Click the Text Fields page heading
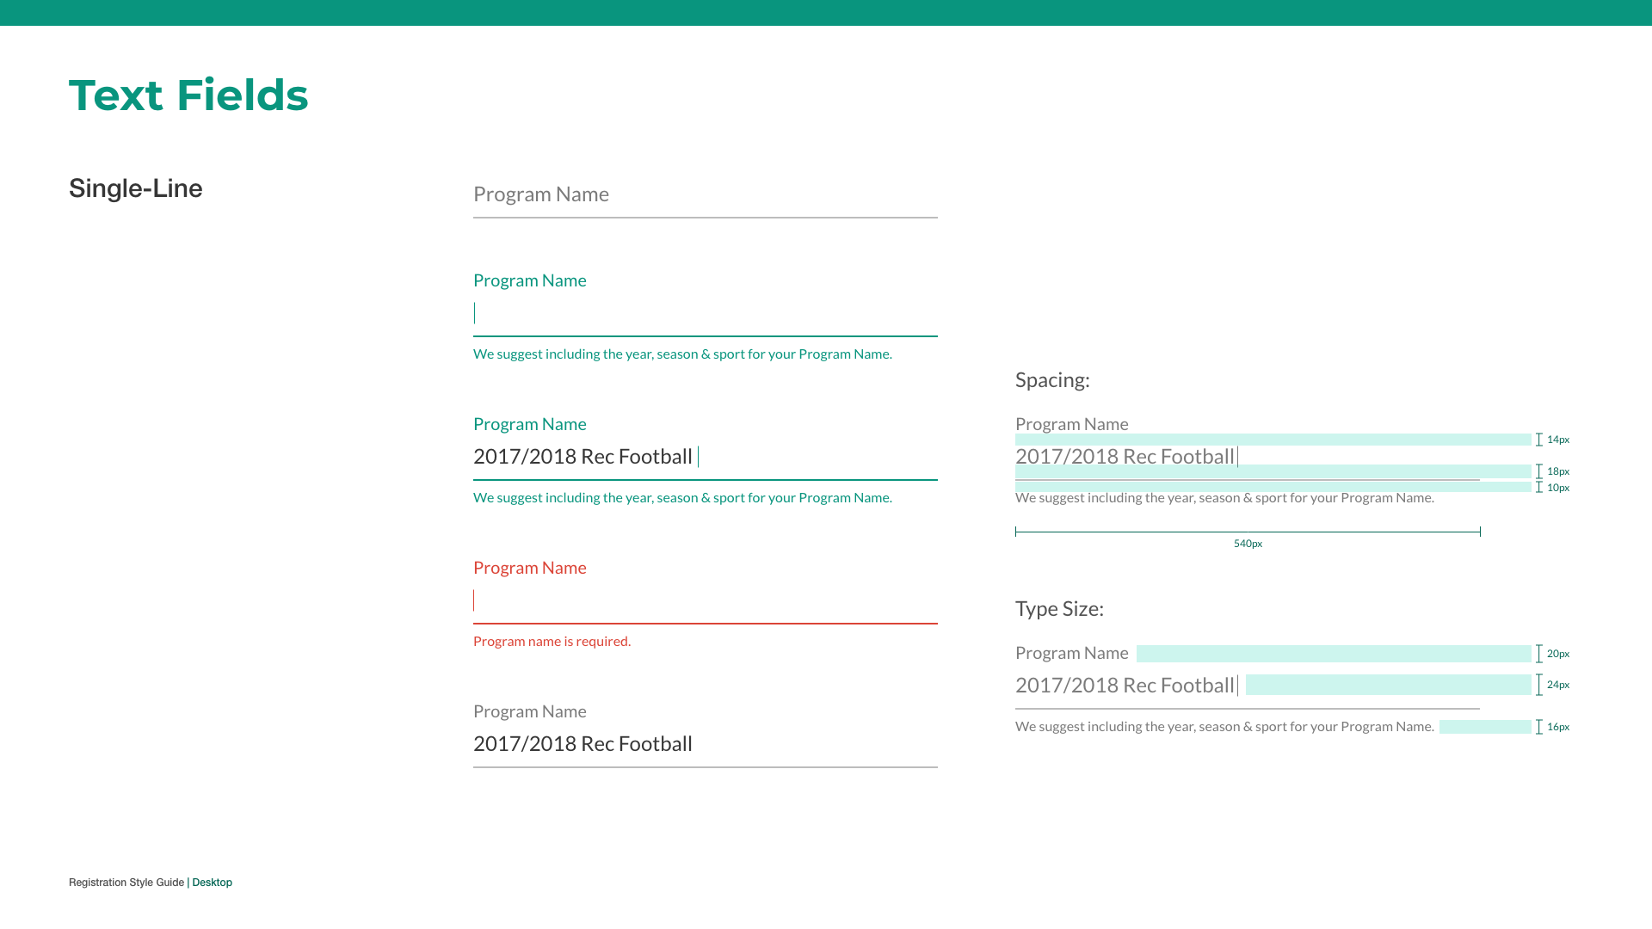Image resolution: width=1652 pixels, height=929 pixels. click(x=188, y=95)
